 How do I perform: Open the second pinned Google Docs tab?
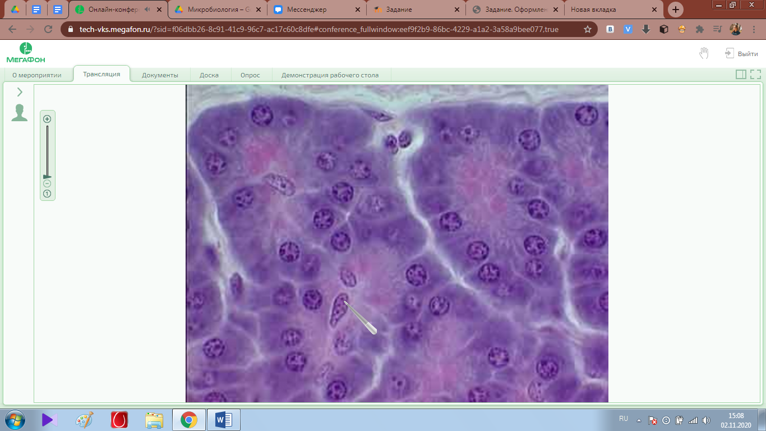(x=36, y=10)
